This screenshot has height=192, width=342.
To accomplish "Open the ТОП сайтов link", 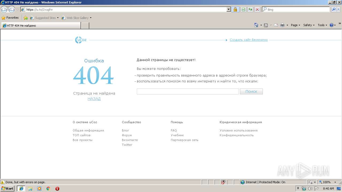I will (x=81, y=135).
